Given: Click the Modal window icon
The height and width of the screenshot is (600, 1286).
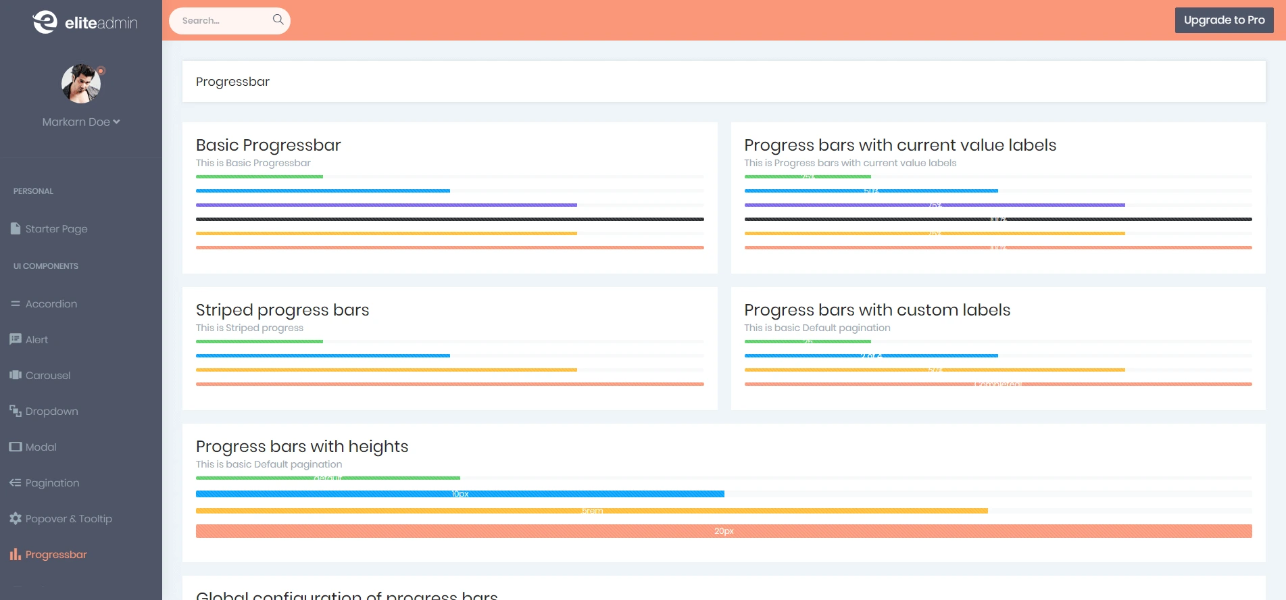Looking at the screenshot, I should (x=16, y=447).
